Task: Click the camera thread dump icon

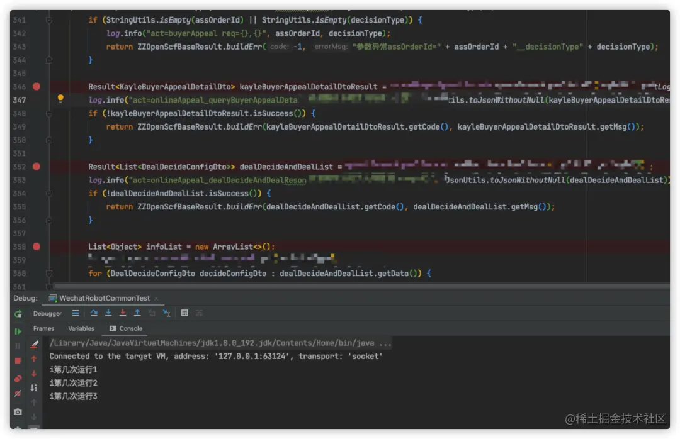Action: point(18,412)
